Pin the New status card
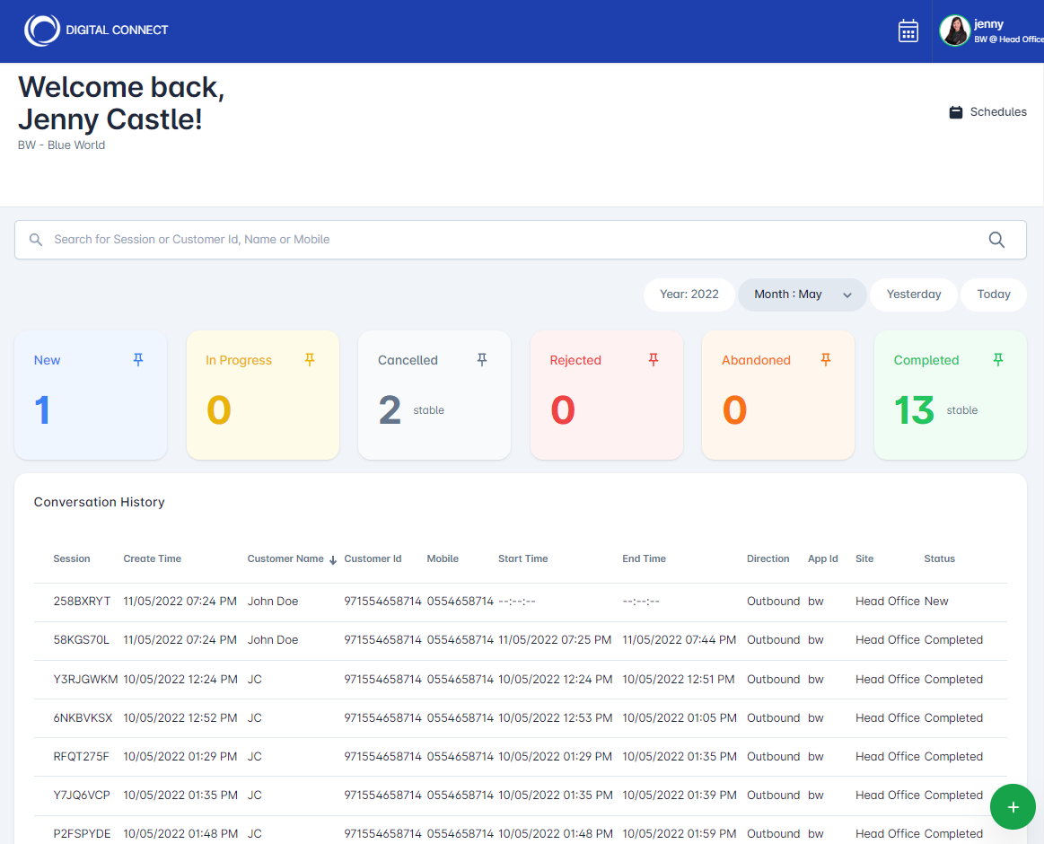 click(138, 360)
